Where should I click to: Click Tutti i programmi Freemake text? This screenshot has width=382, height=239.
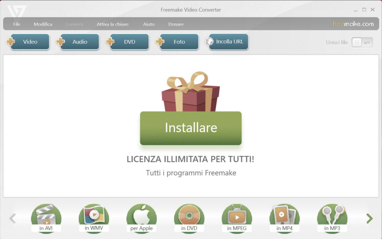click(191, 173)
